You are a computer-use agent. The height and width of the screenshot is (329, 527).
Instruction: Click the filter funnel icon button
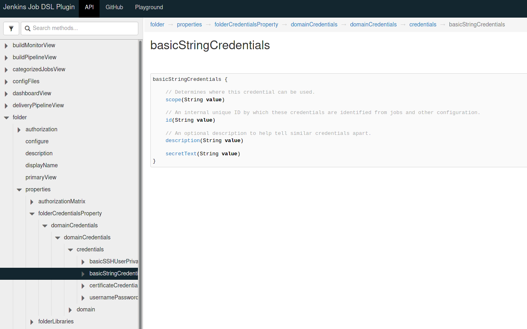point(11,28)
